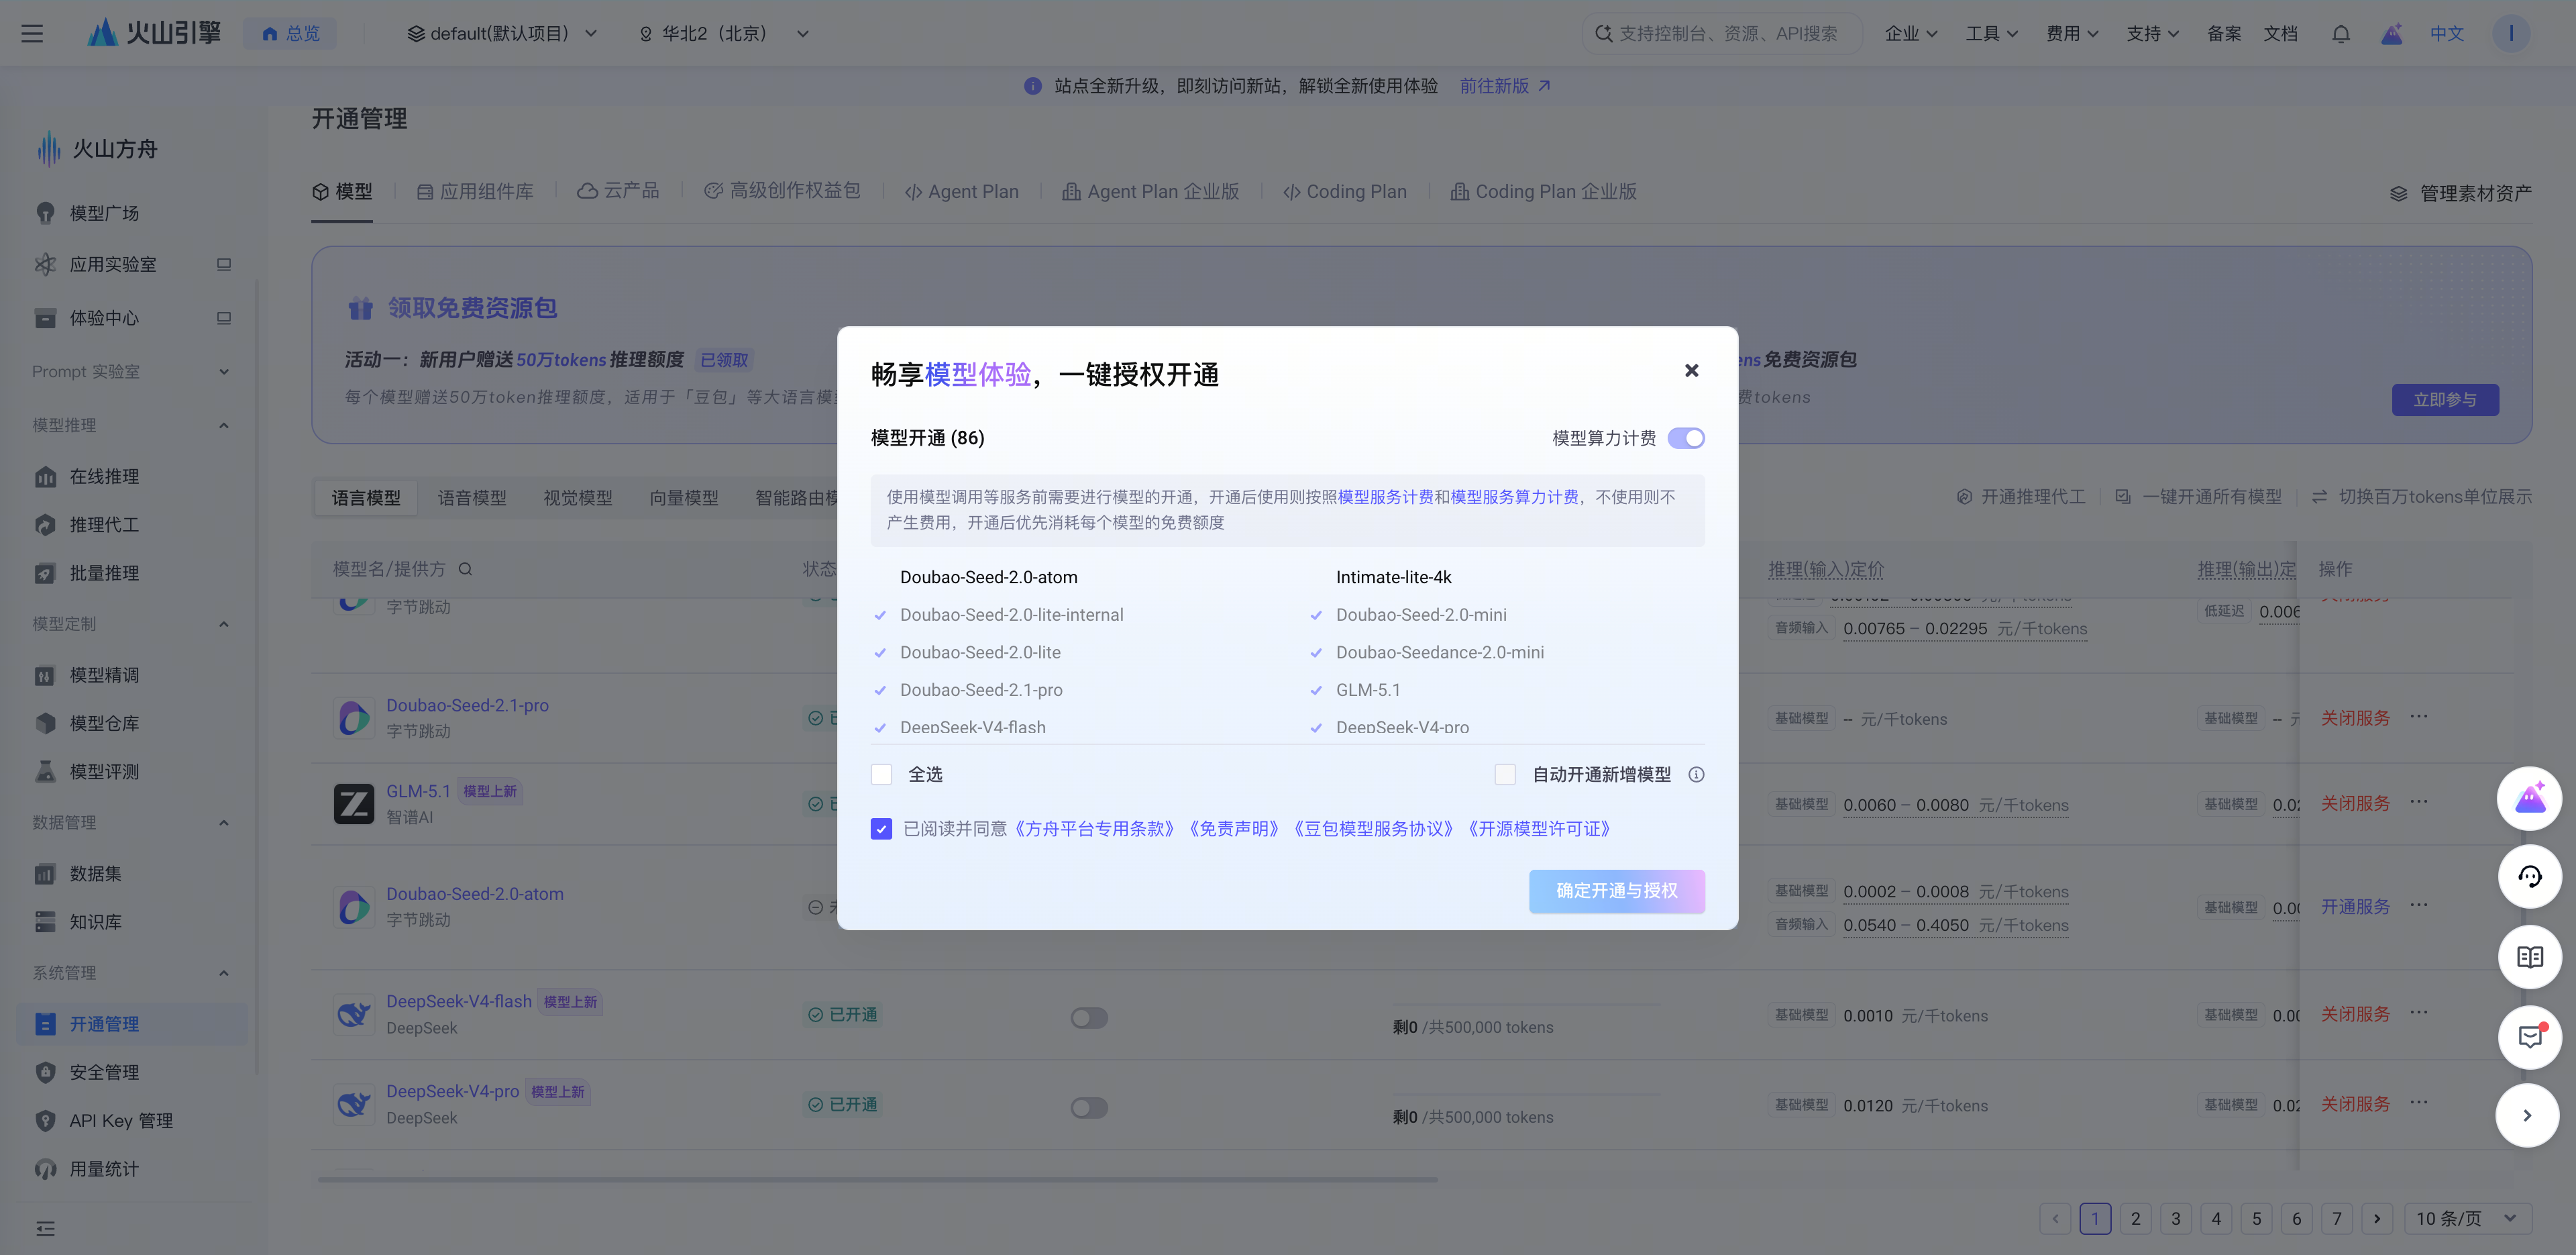Toggle switch in DeepSeek-V4-flash row
This screenshot has height=1255, width=2576.
(x=1089, y=1018)
